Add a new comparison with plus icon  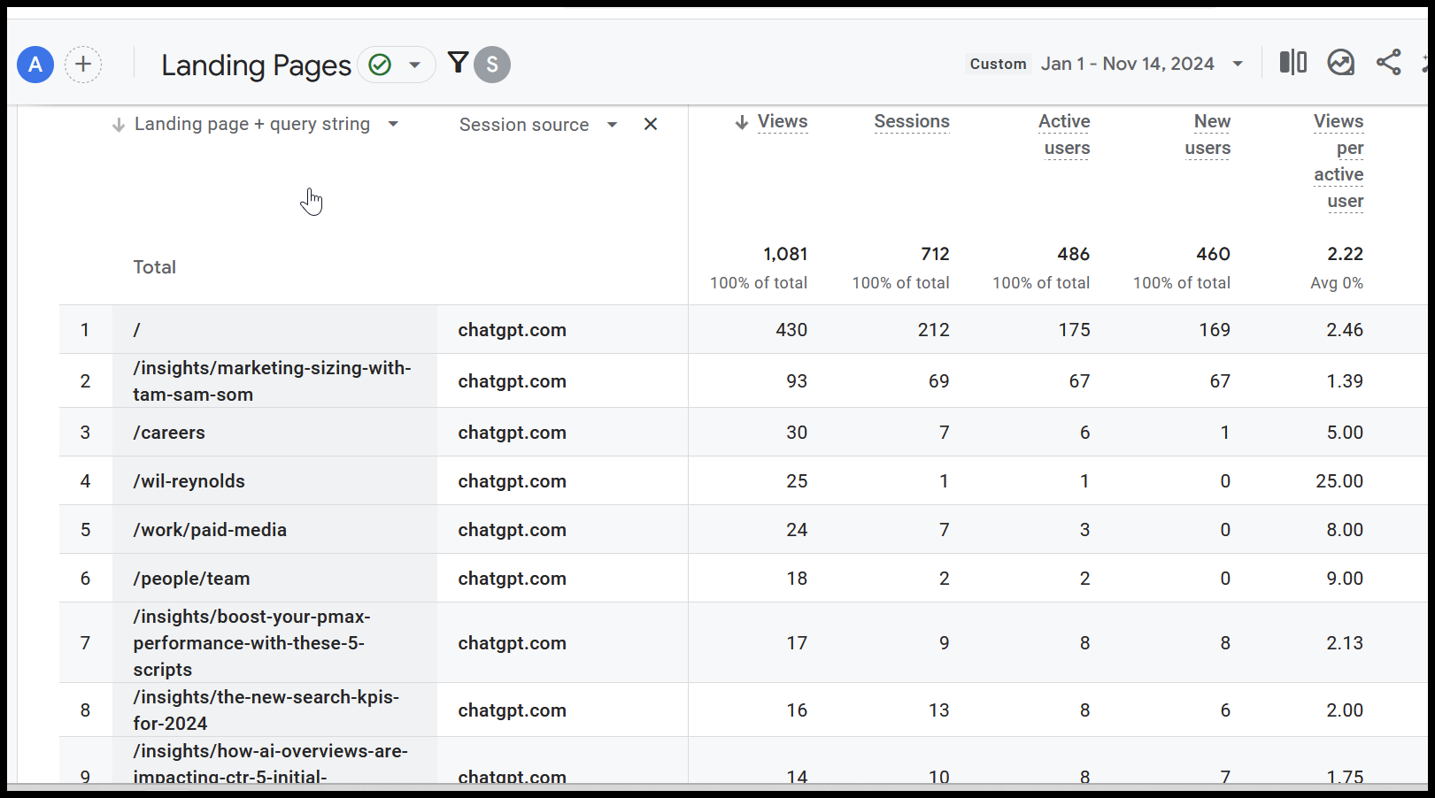83,65
